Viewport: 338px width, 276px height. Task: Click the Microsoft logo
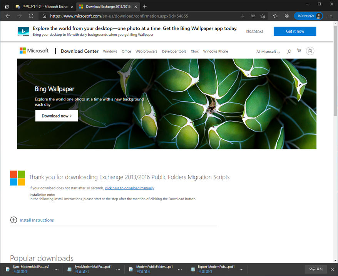(x=34, y=51)
